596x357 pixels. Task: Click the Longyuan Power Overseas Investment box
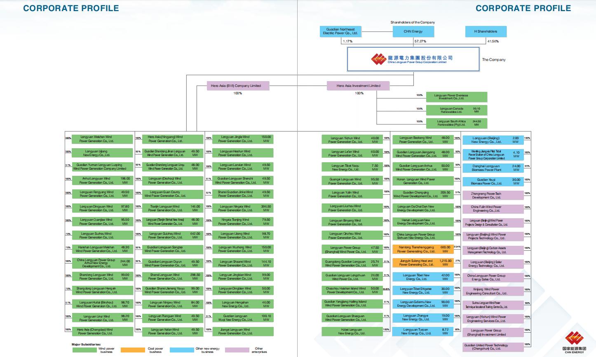456,97
